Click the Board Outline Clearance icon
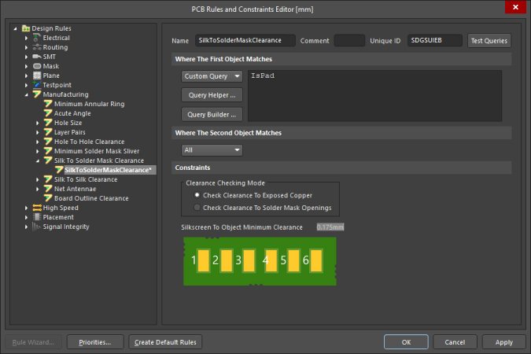Screen dimensions: 531x354 tap(48, 198)
